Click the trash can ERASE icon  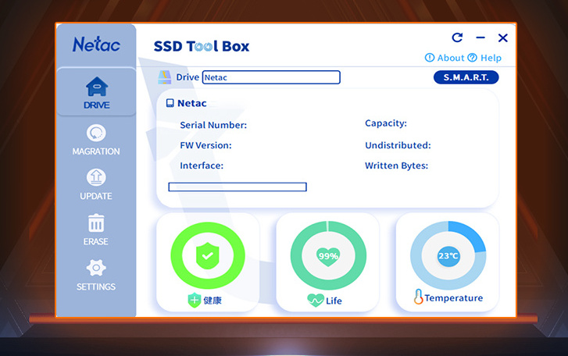click(96, 222)
